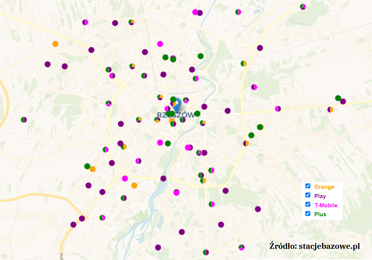Open the stacjebazowe.pl source text
372x260 pixels.
[315, 246]
